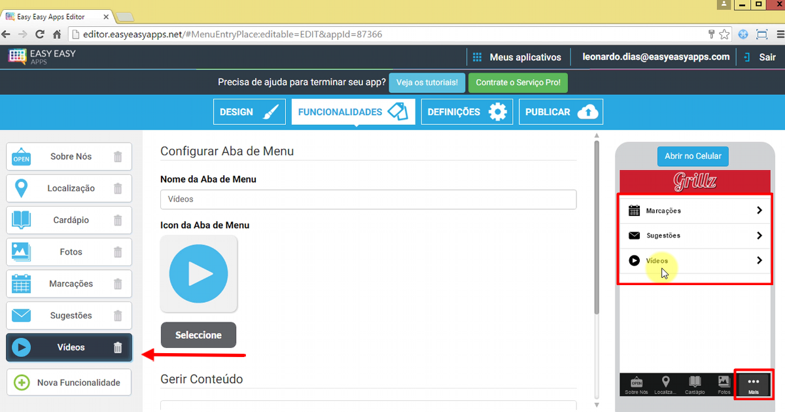This screenshot has width=785, height=412.
Task: Delete the Sobre Nós menu entry
Action: (118, 157)
